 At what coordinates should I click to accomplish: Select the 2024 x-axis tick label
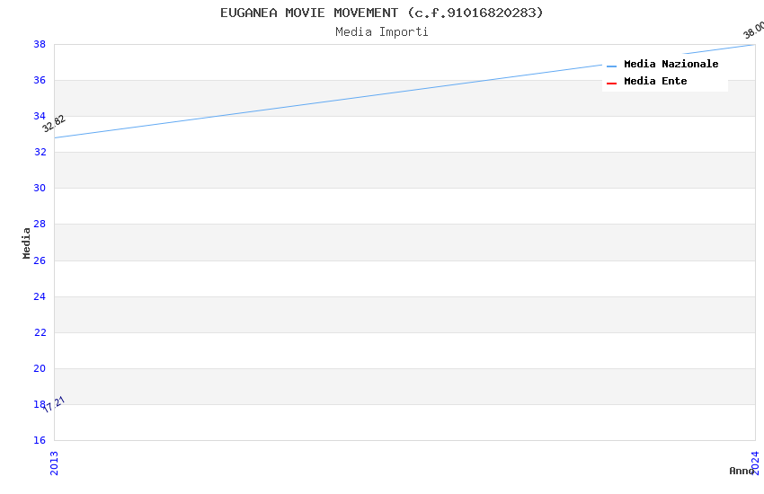[x=755, y=463]
